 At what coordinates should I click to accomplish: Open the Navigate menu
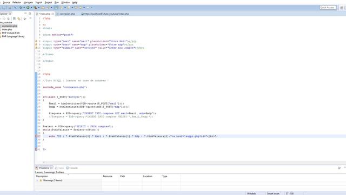tap(28, 2)
